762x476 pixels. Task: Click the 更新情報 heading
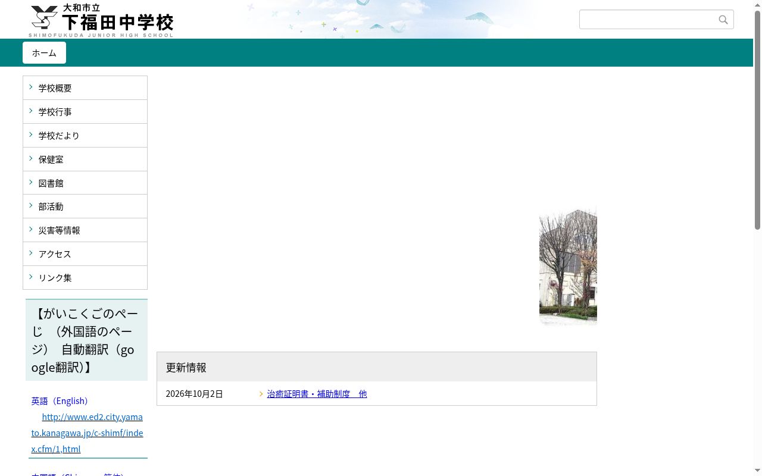pos(186,368)
